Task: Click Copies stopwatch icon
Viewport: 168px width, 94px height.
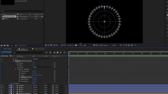Action: 18,63
